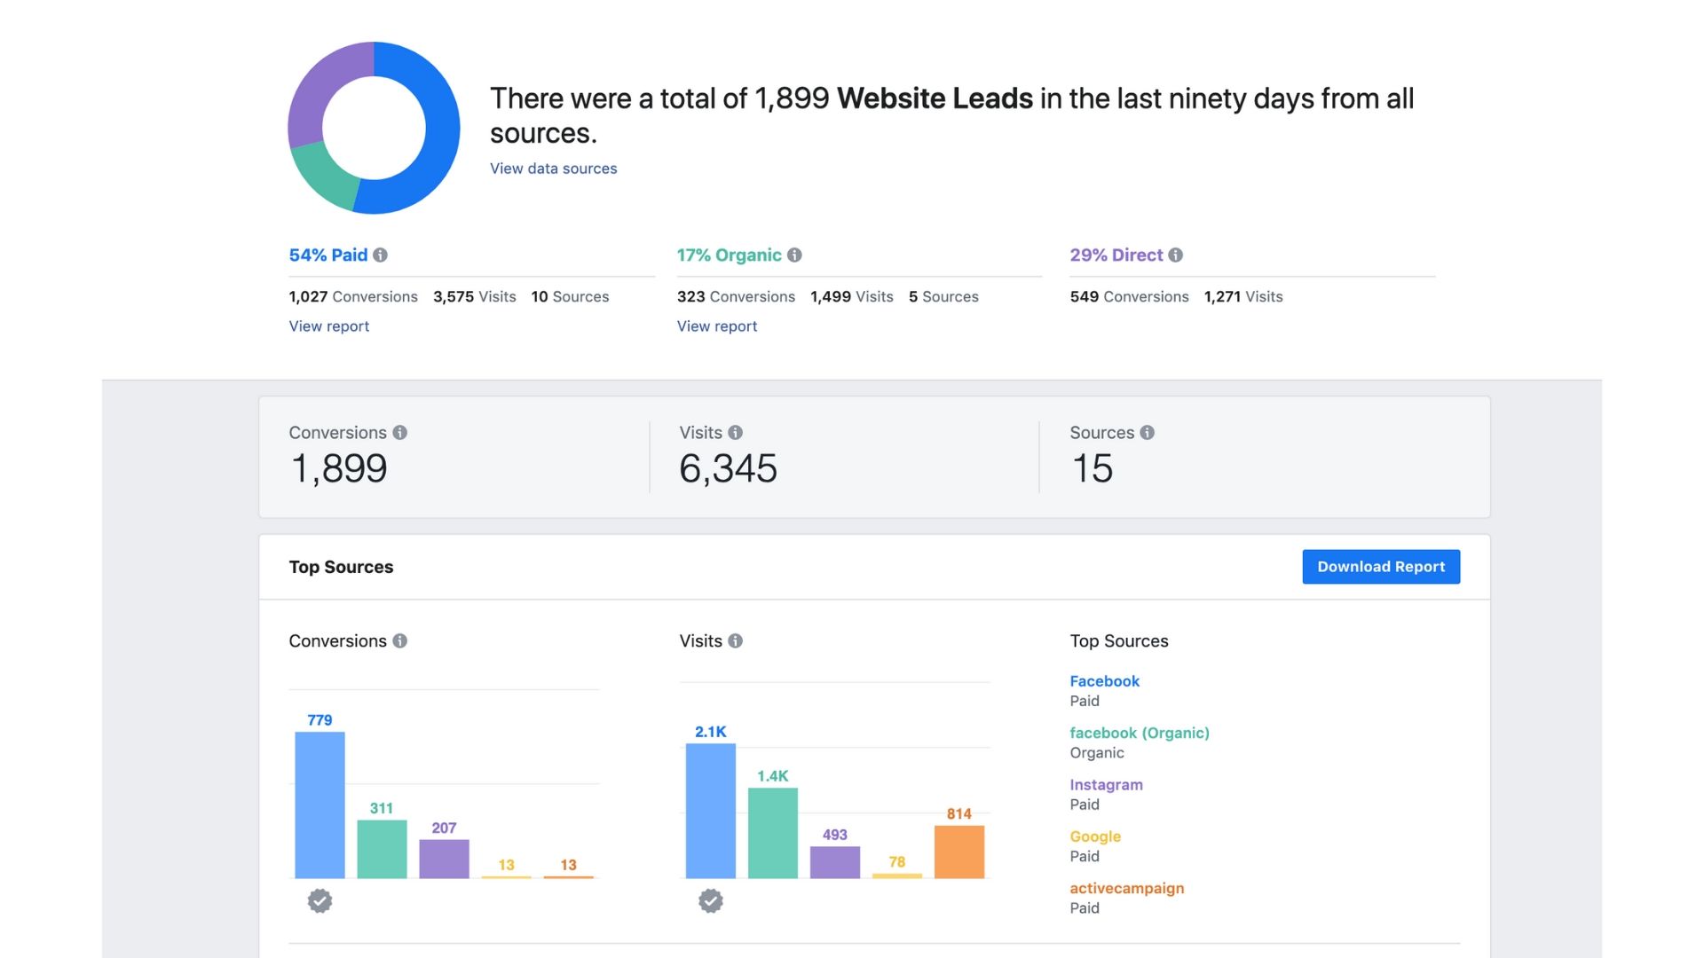Click the blue 2.1K visits bar
Viewport: 1704px width, 958px height.
pos(711,812)
